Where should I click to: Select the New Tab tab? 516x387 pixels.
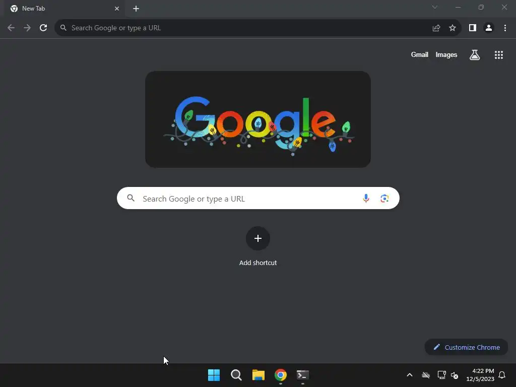tap(65, 9)
